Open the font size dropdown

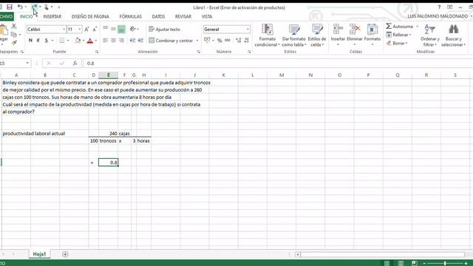(80, 30)
